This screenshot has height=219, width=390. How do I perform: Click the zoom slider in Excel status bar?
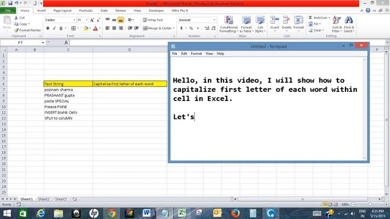click(370, 204)
